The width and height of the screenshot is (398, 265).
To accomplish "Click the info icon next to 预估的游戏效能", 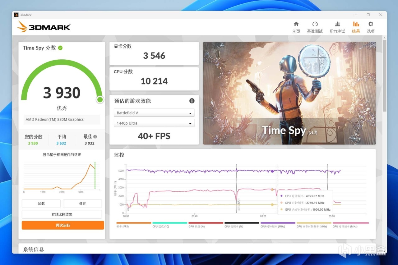I will (192, 101).
